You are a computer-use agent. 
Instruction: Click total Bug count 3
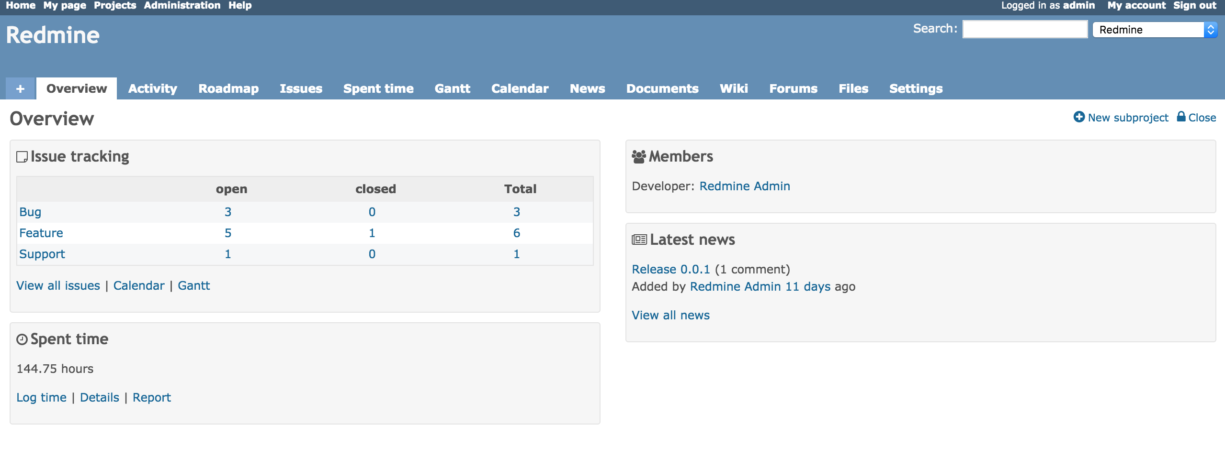[517, 212]
